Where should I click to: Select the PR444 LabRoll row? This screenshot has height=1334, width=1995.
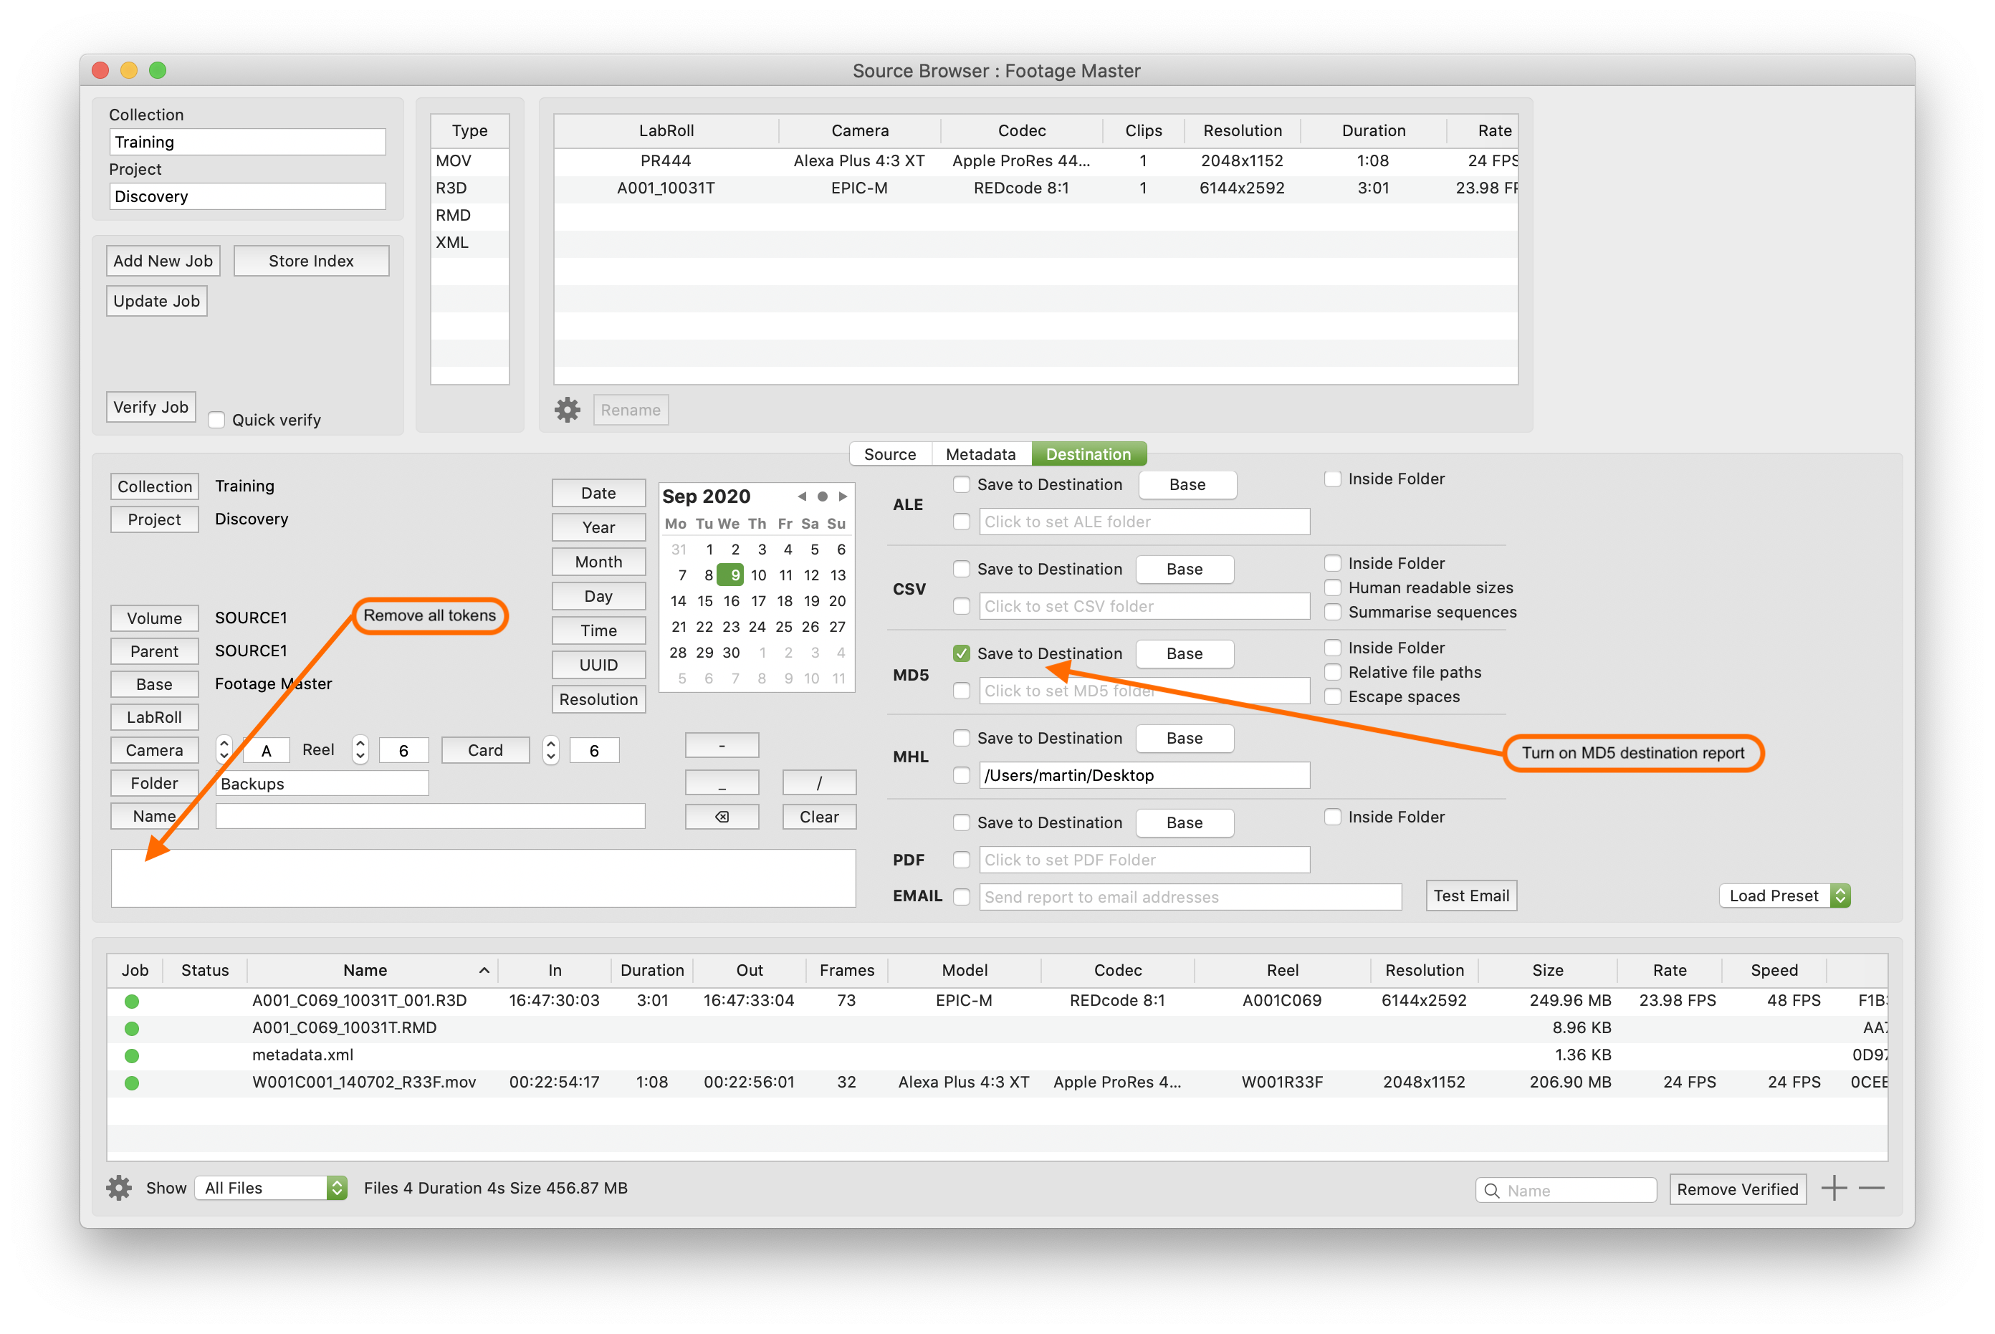[x=1035, y=160]
